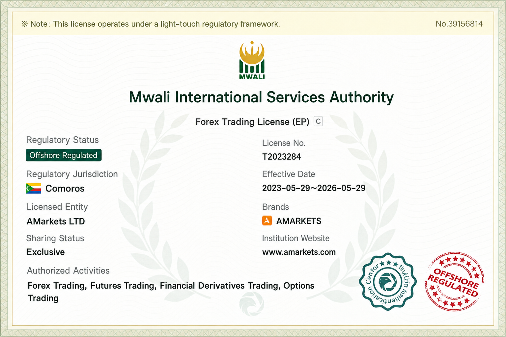Screen dimensions: 506x337
Task: Click the Institution Website label
Action: (296, 238)
